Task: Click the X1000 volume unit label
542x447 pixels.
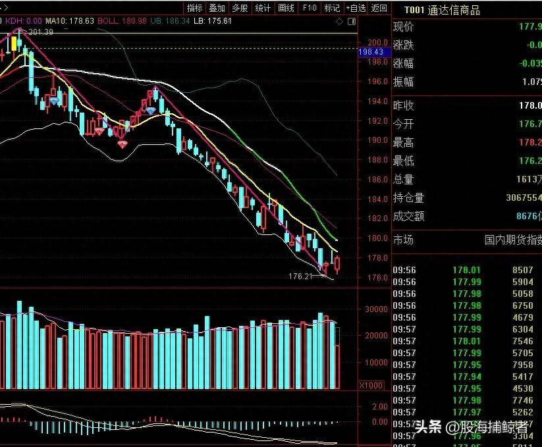Action: (x=371, y=385)
